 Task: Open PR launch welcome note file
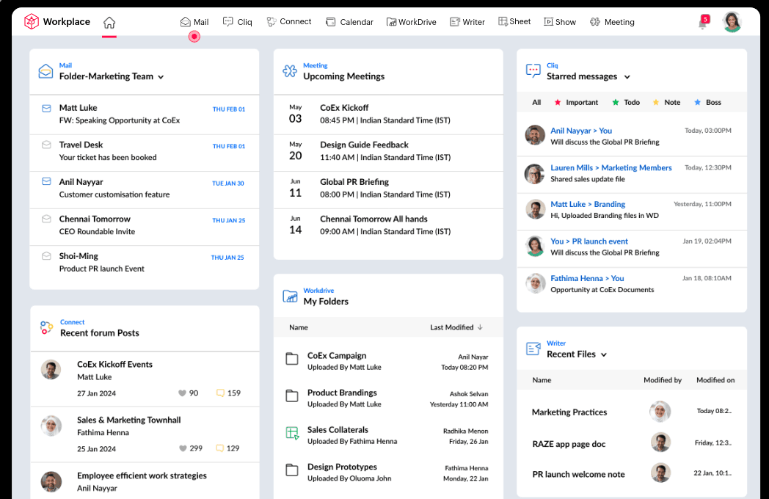tap(579, 475)
